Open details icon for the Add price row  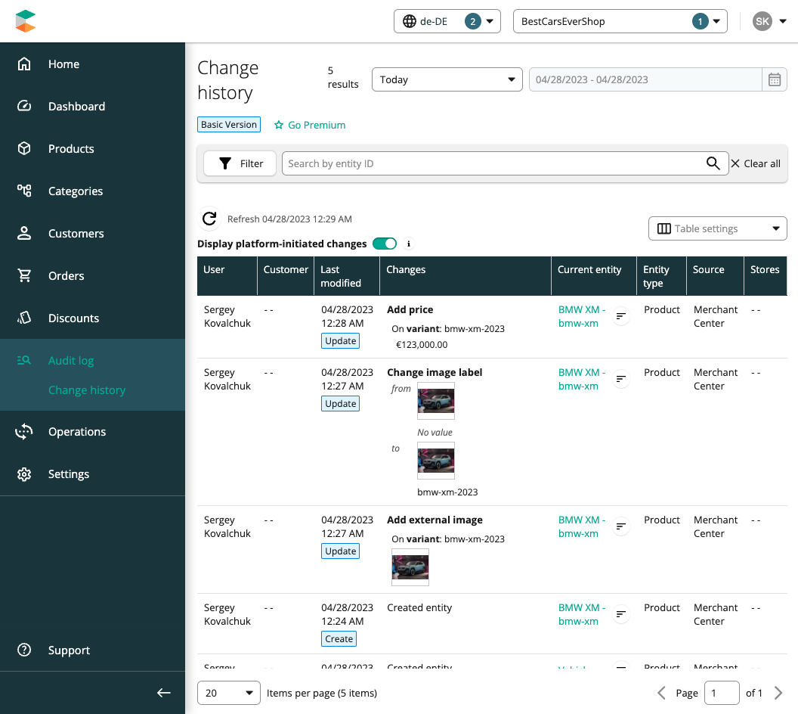tap(621, 316)
